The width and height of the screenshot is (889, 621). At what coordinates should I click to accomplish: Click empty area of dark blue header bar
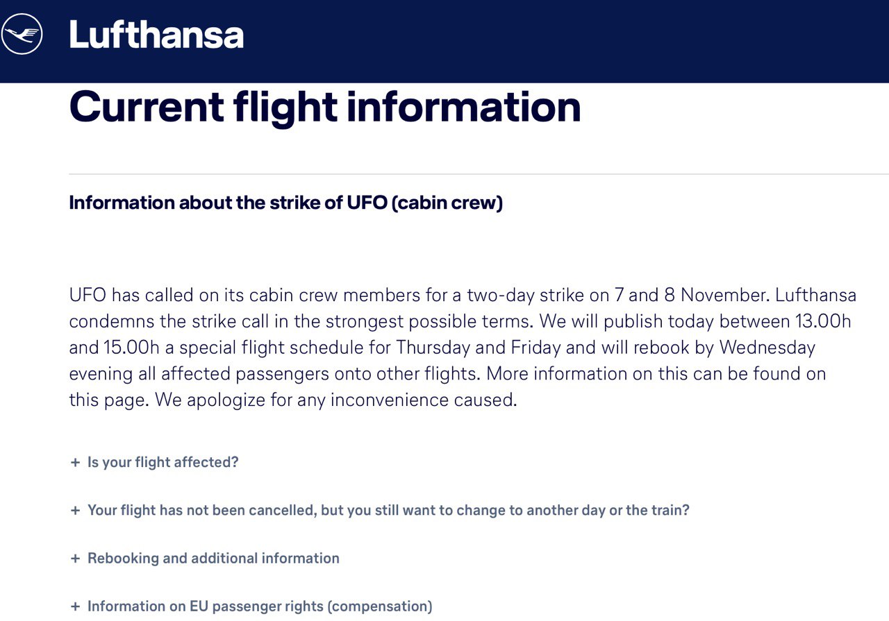pyautogui.click(x=556, y=41)
